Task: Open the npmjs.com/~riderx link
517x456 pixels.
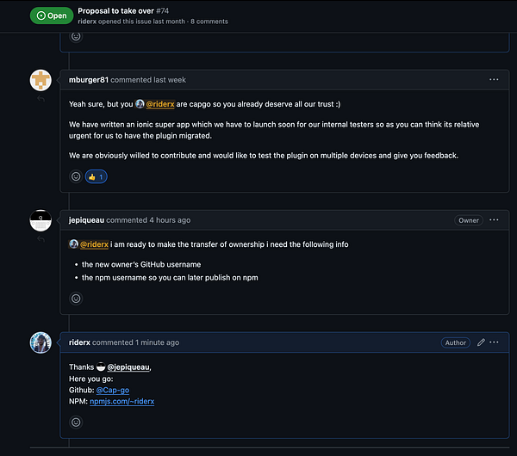Action: (x=121, y=401)
